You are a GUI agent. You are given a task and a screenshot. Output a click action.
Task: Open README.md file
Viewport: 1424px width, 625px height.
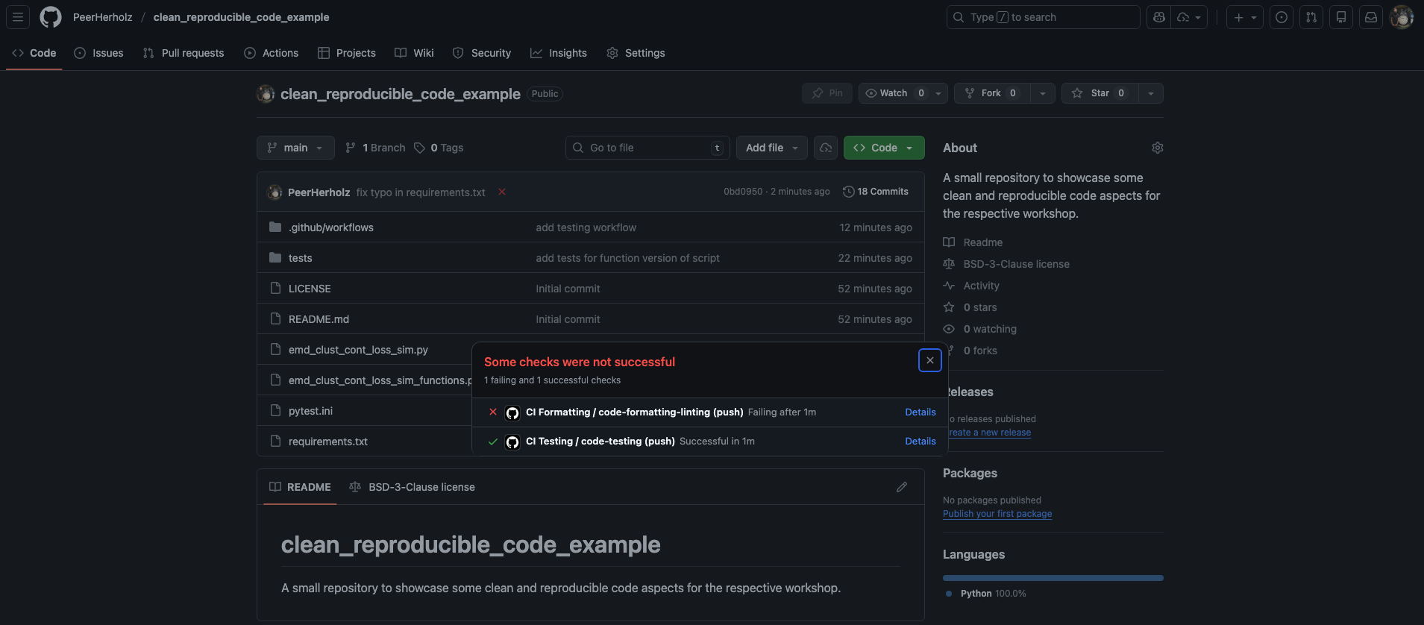pyautogui.click(x=319, y=319)
